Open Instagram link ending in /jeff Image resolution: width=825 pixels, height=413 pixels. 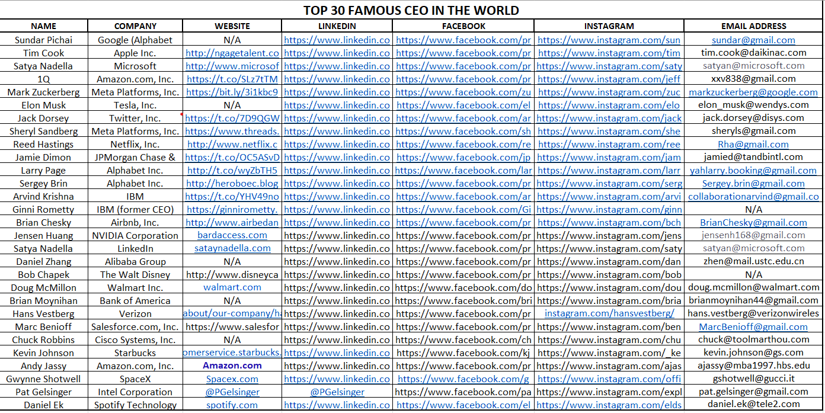coord(609,79)
